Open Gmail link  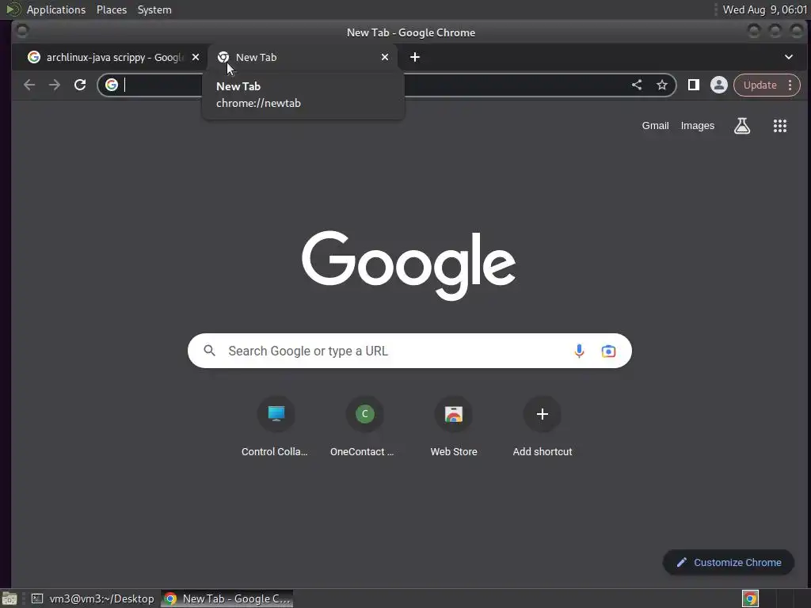655,126
